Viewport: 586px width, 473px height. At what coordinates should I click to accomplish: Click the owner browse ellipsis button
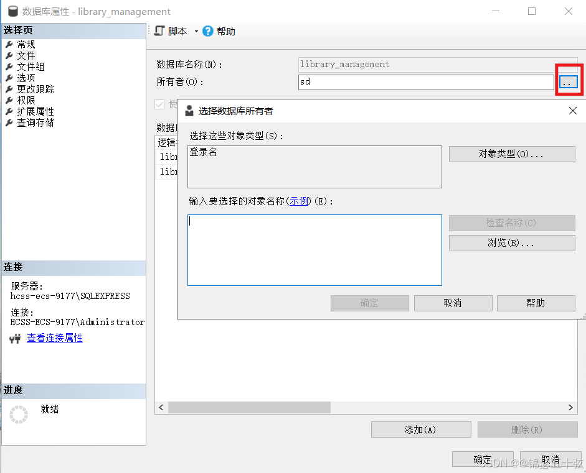(568, 82)
